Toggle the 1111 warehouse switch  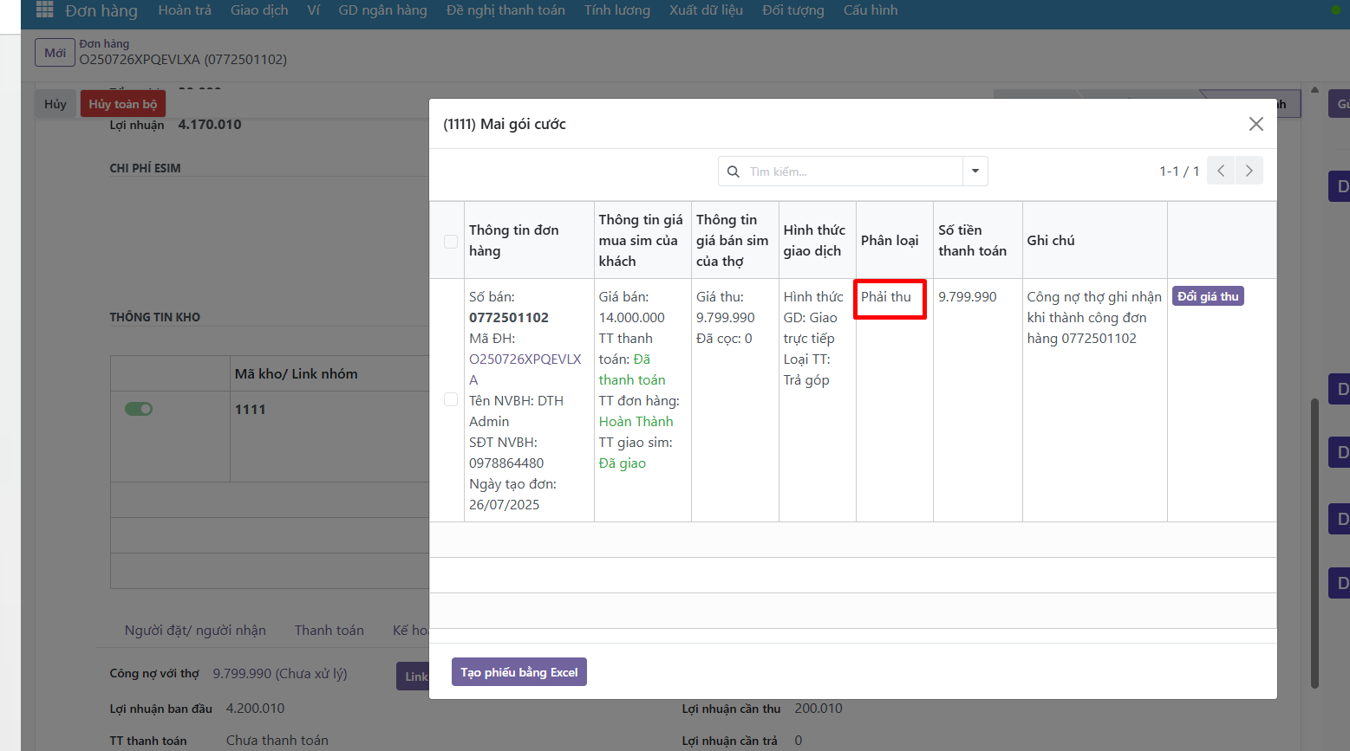139,409
